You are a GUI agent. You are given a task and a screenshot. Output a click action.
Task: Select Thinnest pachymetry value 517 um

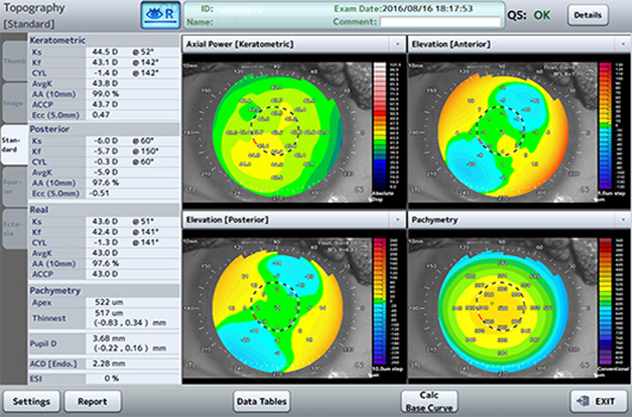(108, 313)
